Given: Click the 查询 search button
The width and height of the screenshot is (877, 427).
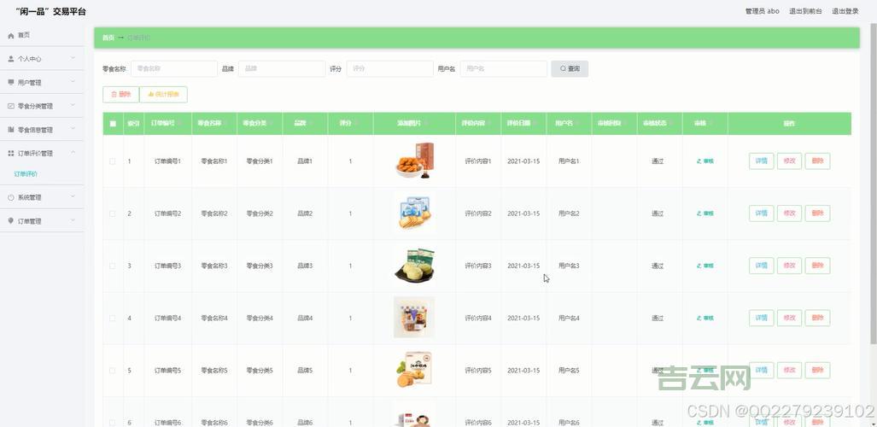Looking at the screenshot, I should [x=570, y=69].
